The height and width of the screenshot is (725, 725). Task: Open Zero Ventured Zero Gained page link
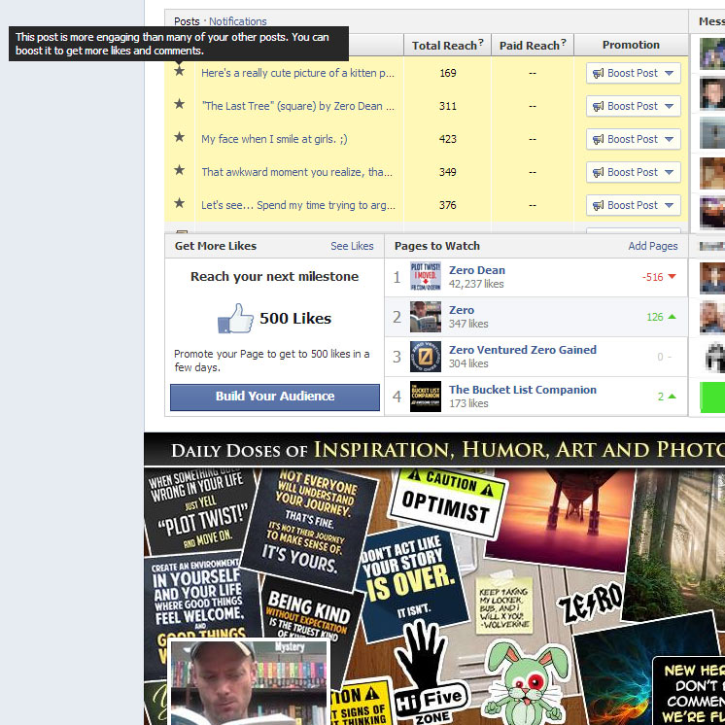point(523,350)
